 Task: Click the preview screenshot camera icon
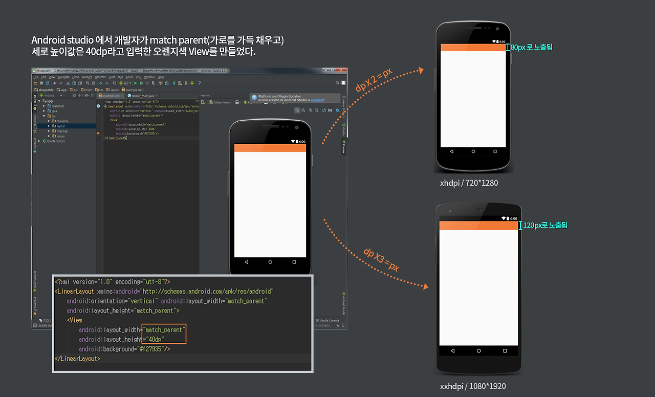tap(330, 110)
